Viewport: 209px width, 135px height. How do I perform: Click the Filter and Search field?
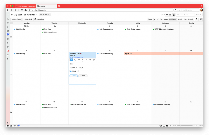point(185,15)
